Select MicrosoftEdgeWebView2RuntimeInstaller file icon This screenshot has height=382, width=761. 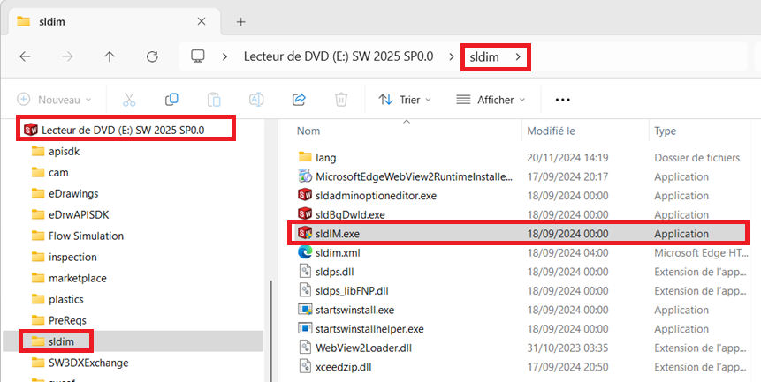[x=305, y=176]
